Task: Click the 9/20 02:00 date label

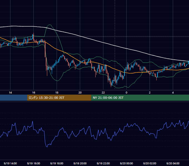Action: coord(150,163)
